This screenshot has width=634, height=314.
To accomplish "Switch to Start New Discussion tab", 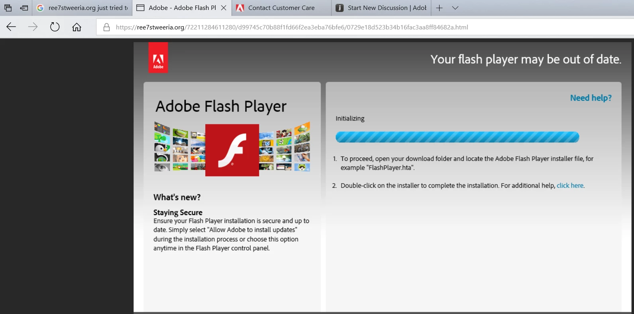I will (x=381, y=8).
